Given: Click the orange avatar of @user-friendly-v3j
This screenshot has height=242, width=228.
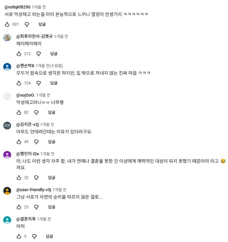Looking at the screenshot, I should pyautogui.click(x=7, y=191).
